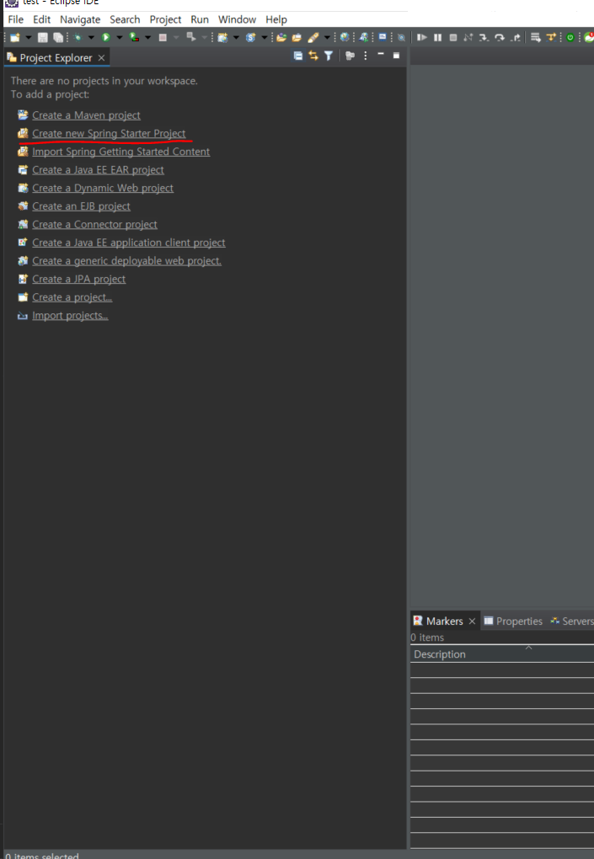Image resolution: width=594 pixels, height=859 pixels.
Task: Open the New web project dropdown arrow
Action: (x=236, y=37)
